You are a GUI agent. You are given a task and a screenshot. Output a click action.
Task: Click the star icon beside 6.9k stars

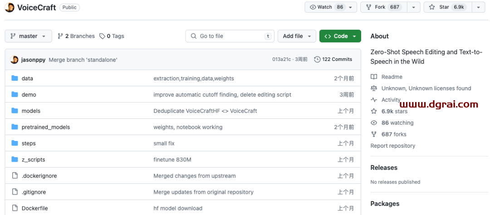point(374,111)
